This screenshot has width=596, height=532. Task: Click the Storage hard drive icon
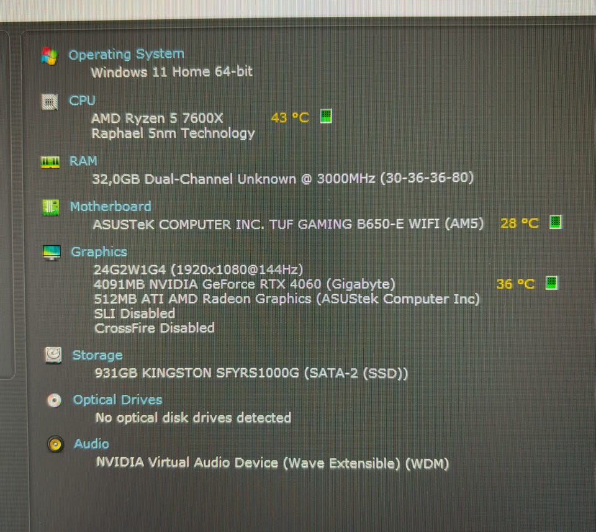(x=53, y=355)
